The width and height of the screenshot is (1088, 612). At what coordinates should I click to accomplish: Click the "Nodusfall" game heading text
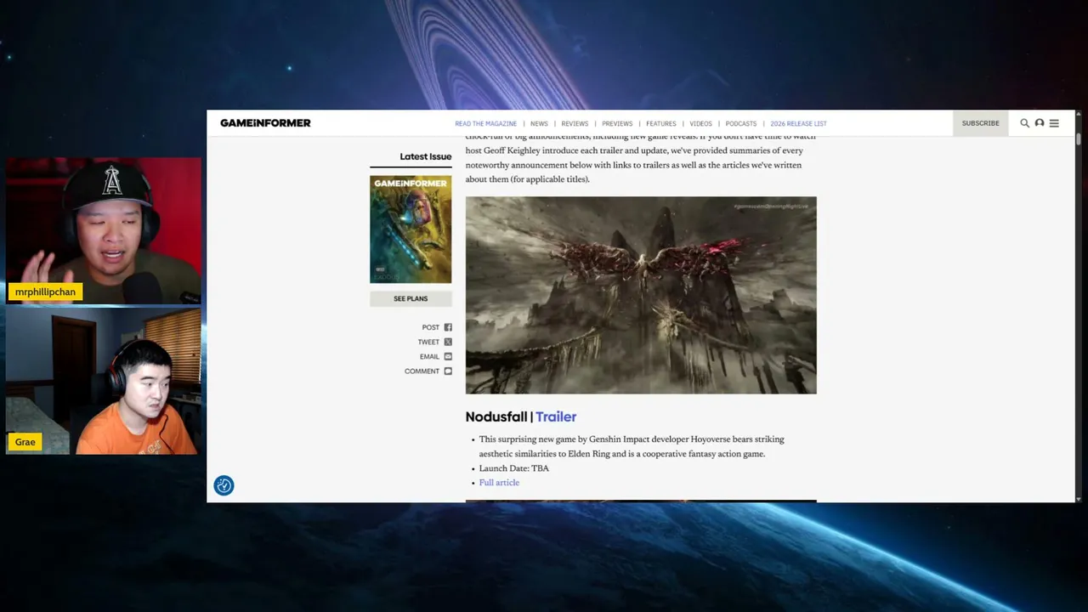click(x=496, y=416)
